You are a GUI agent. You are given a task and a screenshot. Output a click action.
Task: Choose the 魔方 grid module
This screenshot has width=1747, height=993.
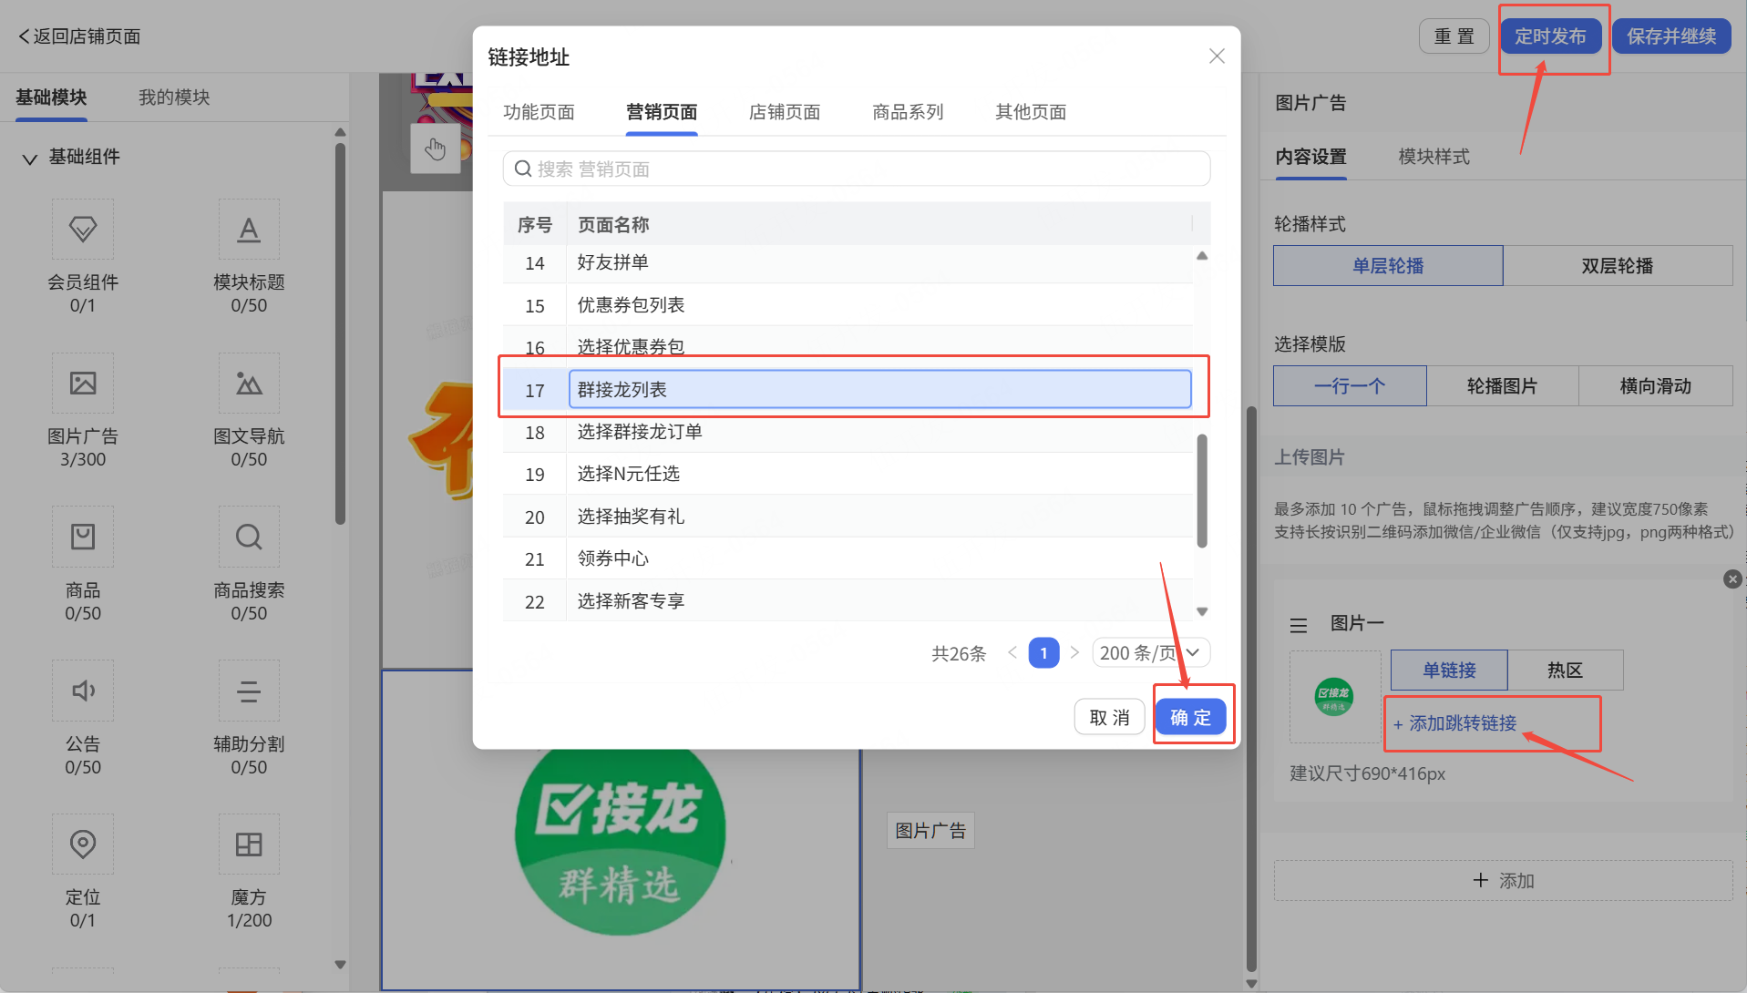click(x=249, y=845)
